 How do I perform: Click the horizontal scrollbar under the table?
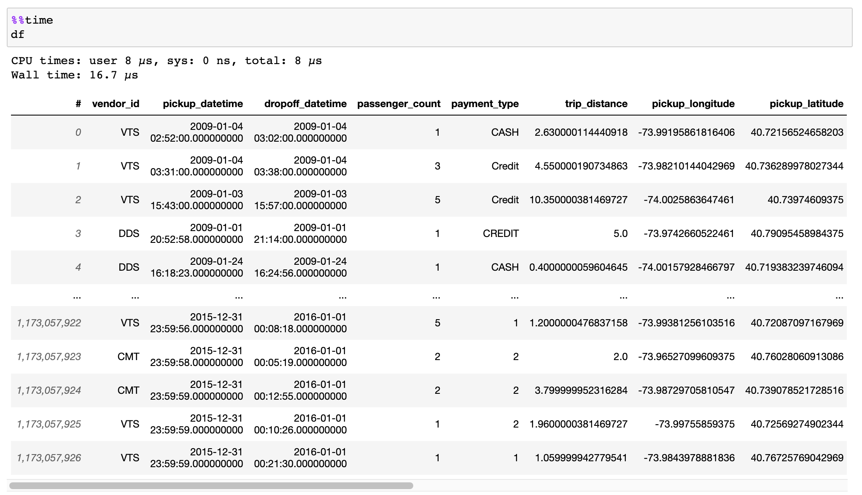211,486
